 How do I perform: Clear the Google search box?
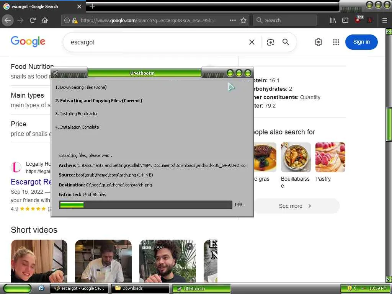point(252,42)
